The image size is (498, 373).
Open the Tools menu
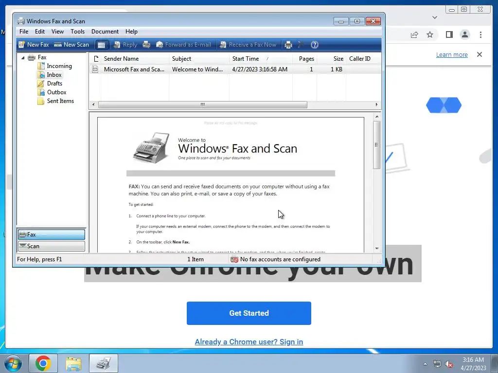pos(77,32)
